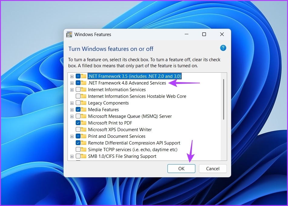Select the Media Features label
The width and height of the screenshot is (288, 206).
(103, 110)
